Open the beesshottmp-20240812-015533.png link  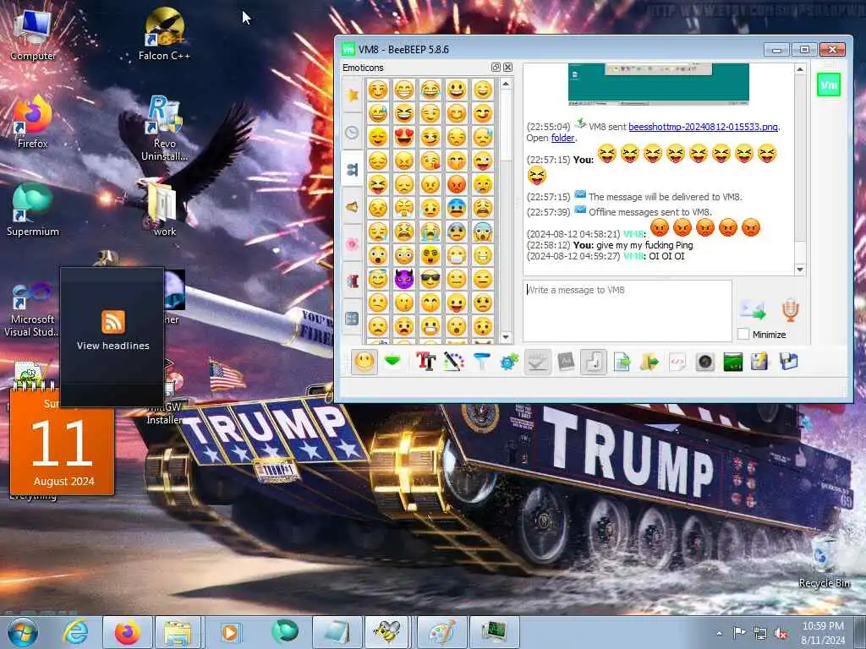(x=703, y=127)
